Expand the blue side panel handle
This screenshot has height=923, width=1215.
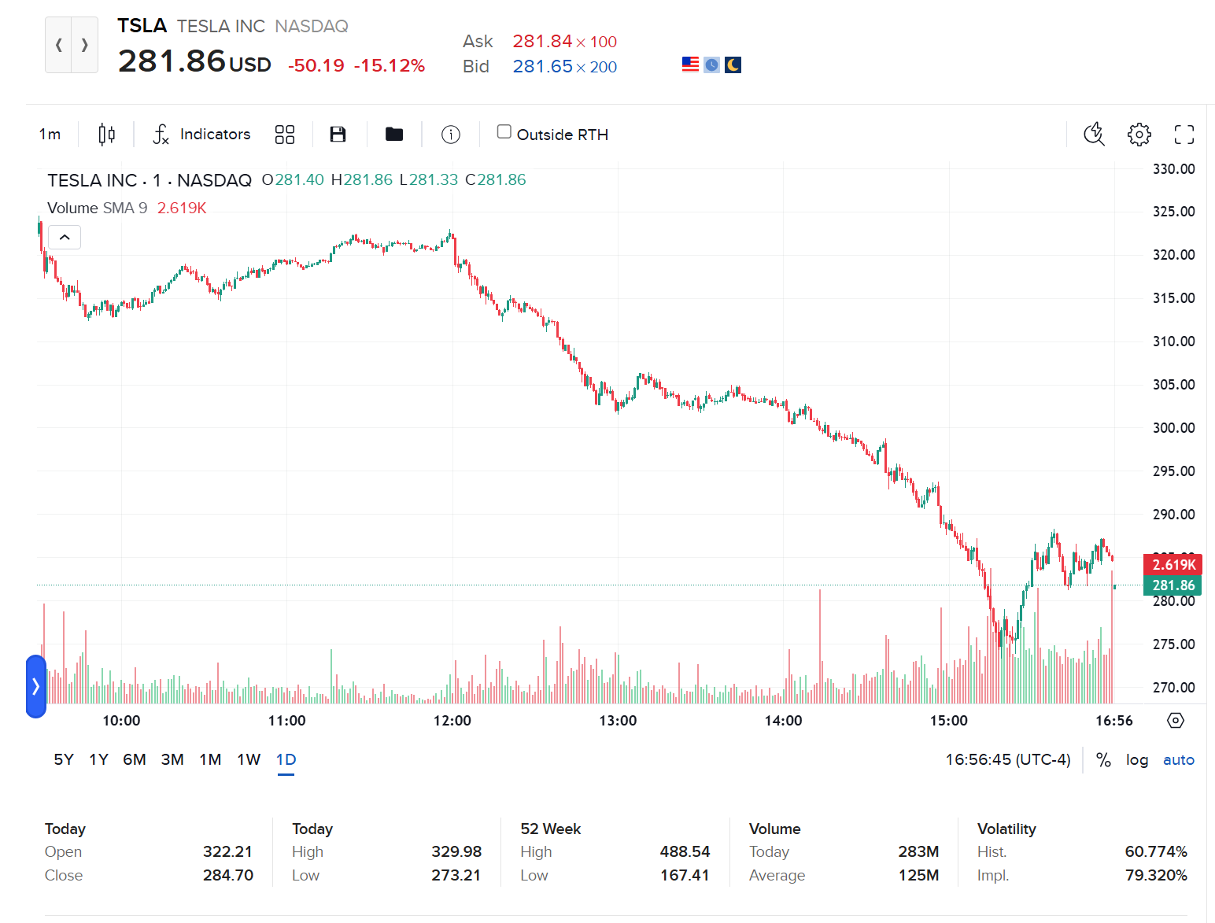(x=35, y=686)
